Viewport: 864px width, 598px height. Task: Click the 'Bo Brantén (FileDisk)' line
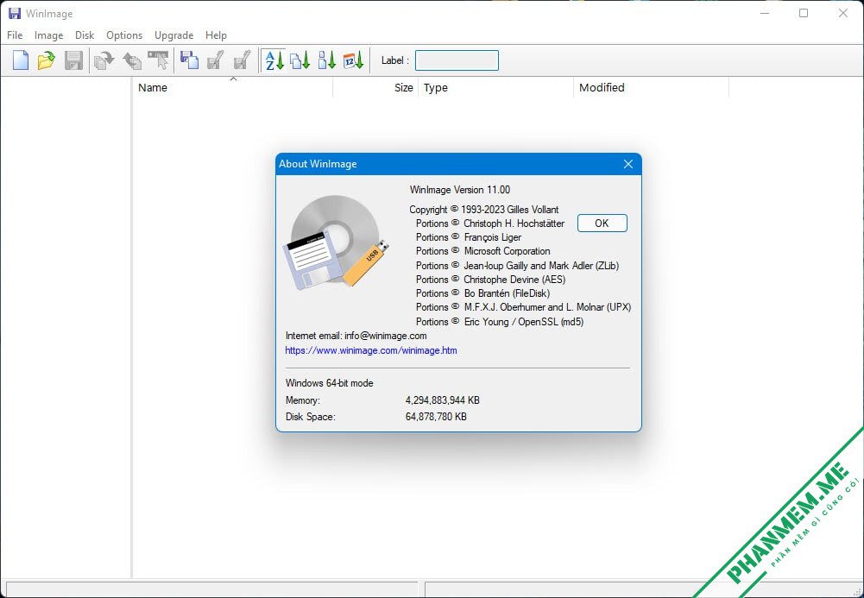pos(482,293)
